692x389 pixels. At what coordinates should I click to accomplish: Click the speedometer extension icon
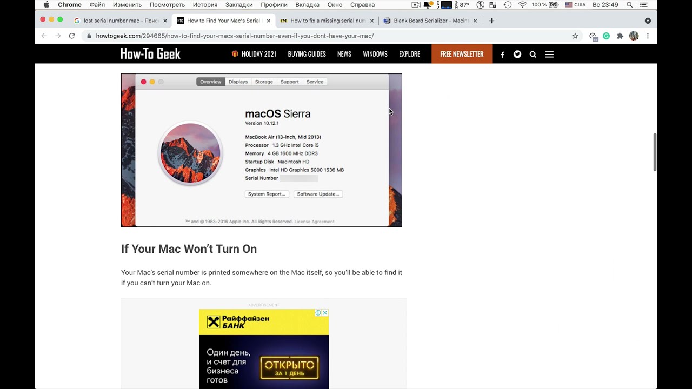coord(593,36)
